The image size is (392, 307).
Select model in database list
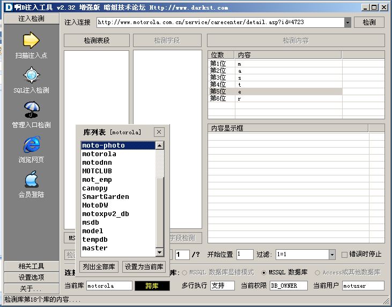tap(118, 231)
